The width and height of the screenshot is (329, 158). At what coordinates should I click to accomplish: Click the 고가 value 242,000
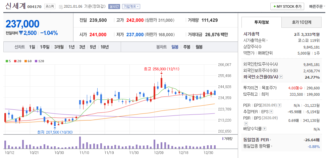(x=135, y=20)
